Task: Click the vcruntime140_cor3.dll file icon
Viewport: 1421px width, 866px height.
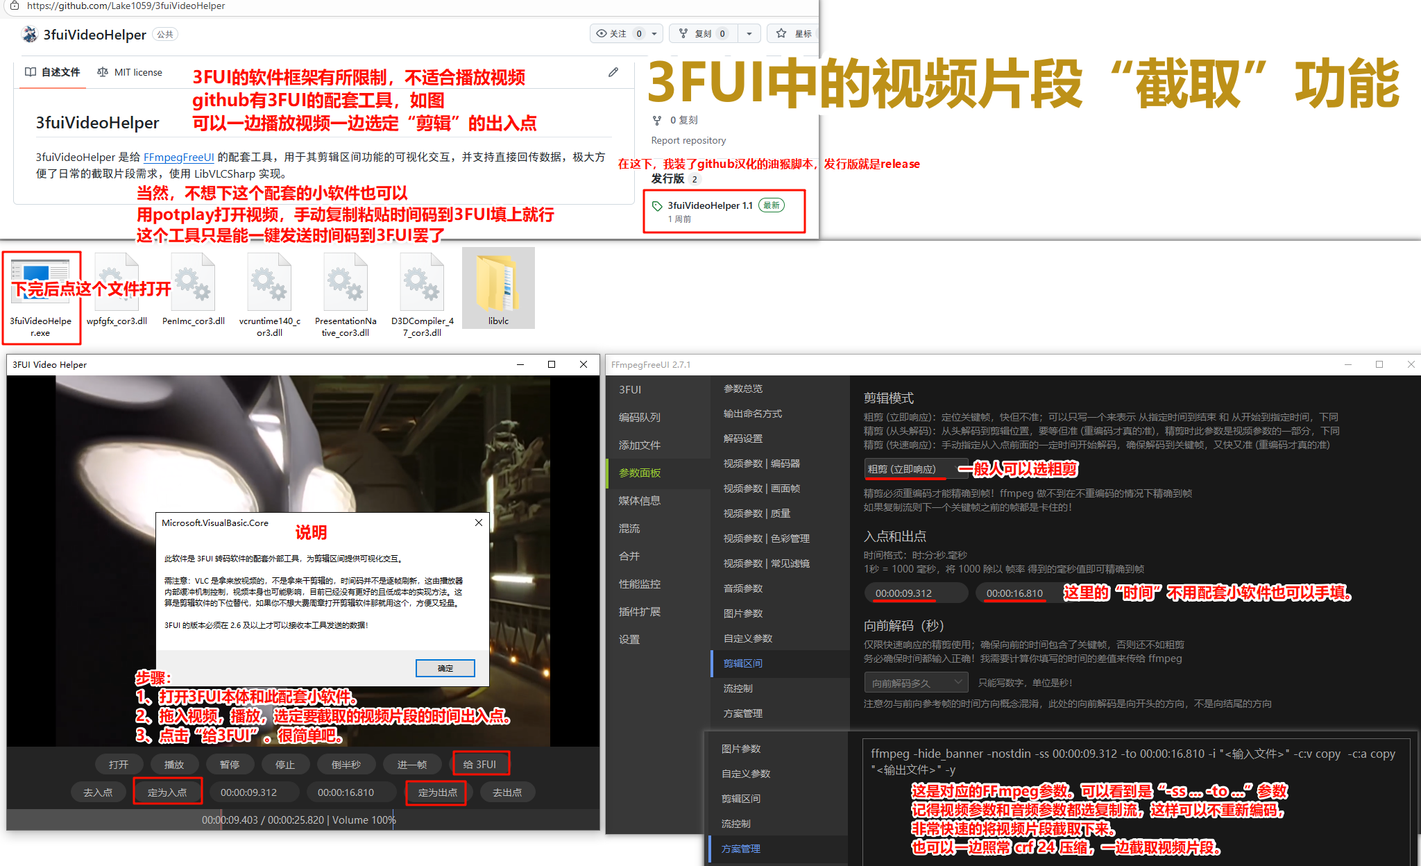Action: (x=269, y=281)
